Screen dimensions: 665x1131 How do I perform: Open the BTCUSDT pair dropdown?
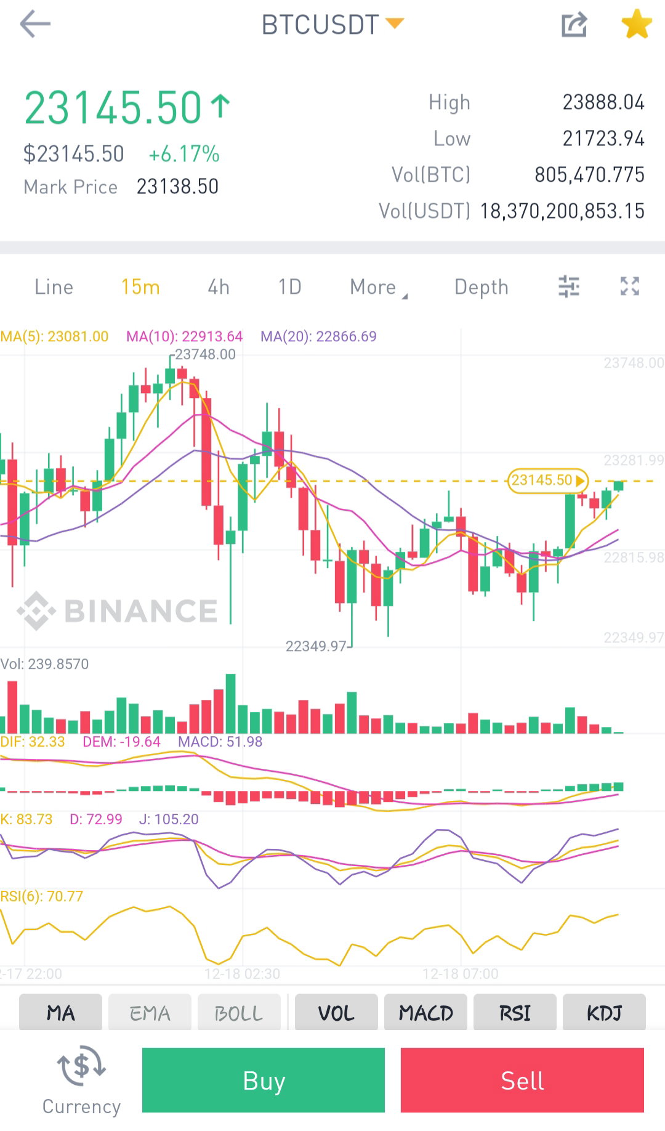coord(332,25)
